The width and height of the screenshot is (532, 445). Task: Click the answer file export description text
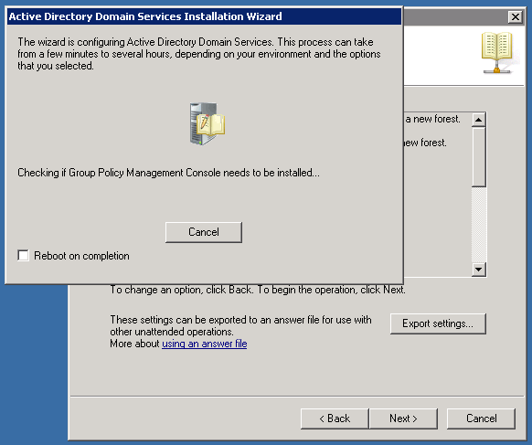pos(240,325)
